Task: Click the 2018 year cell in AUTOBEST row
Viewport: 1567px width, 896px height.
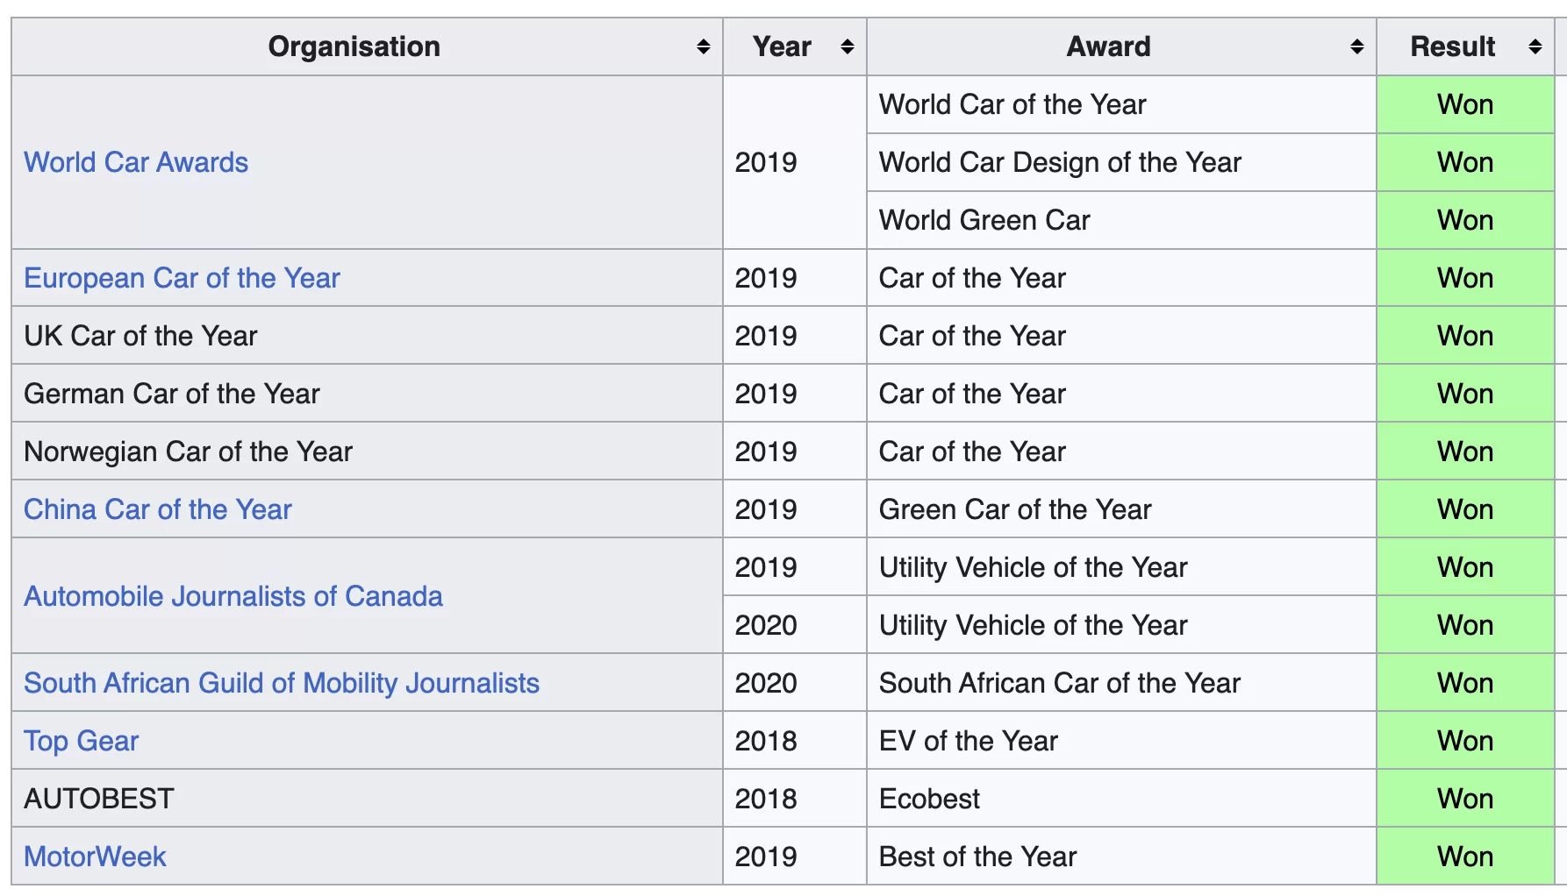Action: point(795,799)
